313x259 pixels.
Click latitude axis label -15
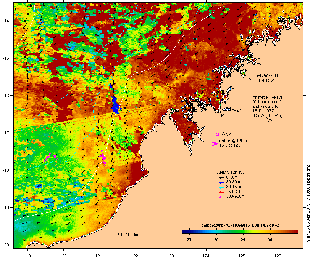point(5,58)
